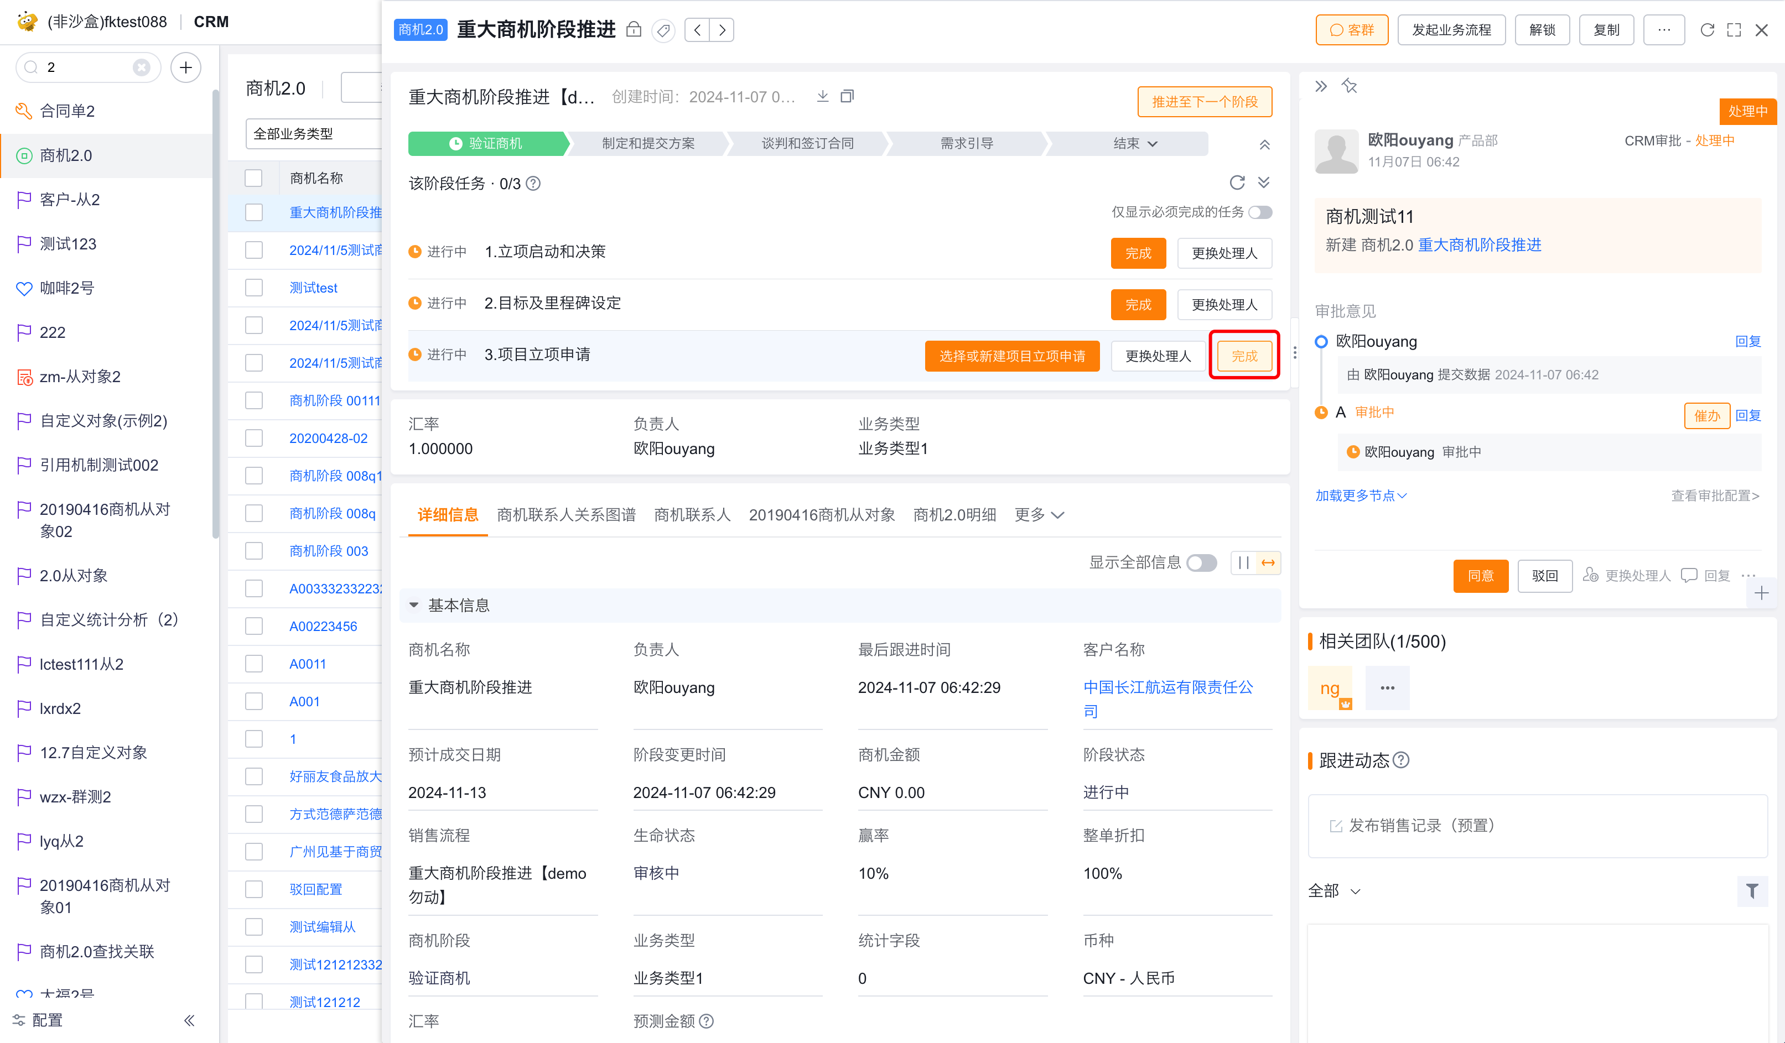Approve with the 同意 button
This screenshot has width=1785, height=1043.
point(1481,576)
